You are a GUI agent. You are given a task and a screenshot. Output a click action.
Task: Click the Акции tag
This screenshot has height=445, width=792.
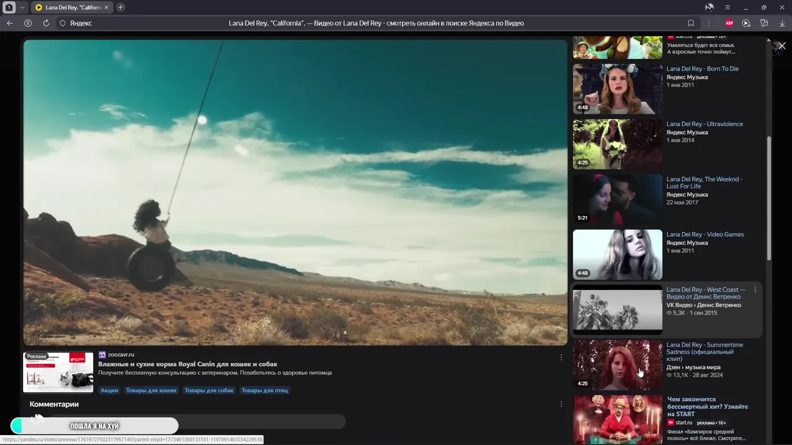(x=109, y=390)
